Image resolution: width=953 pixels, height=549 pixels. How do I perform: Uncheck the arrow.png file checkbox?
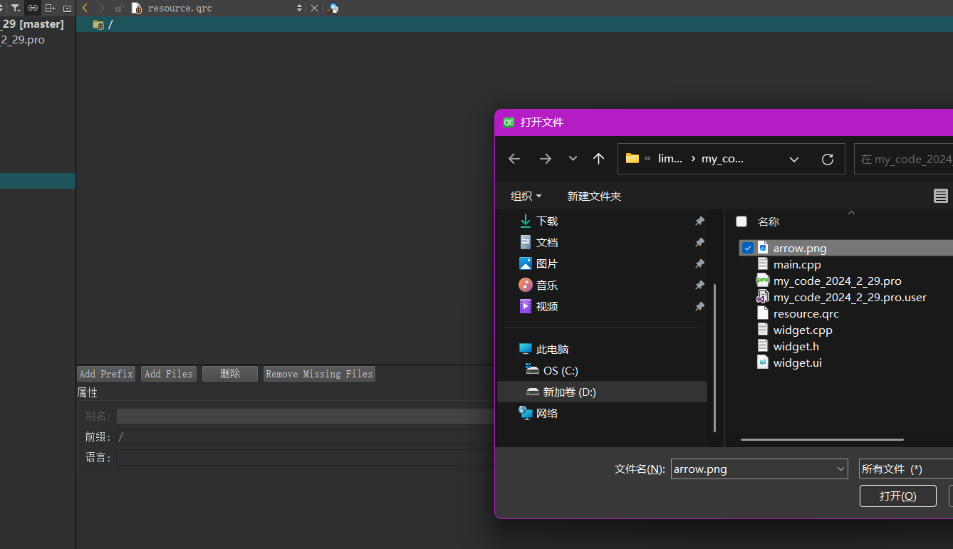747,248
